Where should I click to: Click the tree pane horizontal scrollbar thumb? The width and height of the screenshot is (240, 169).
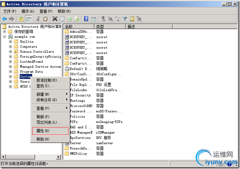[x=20, y=157]
